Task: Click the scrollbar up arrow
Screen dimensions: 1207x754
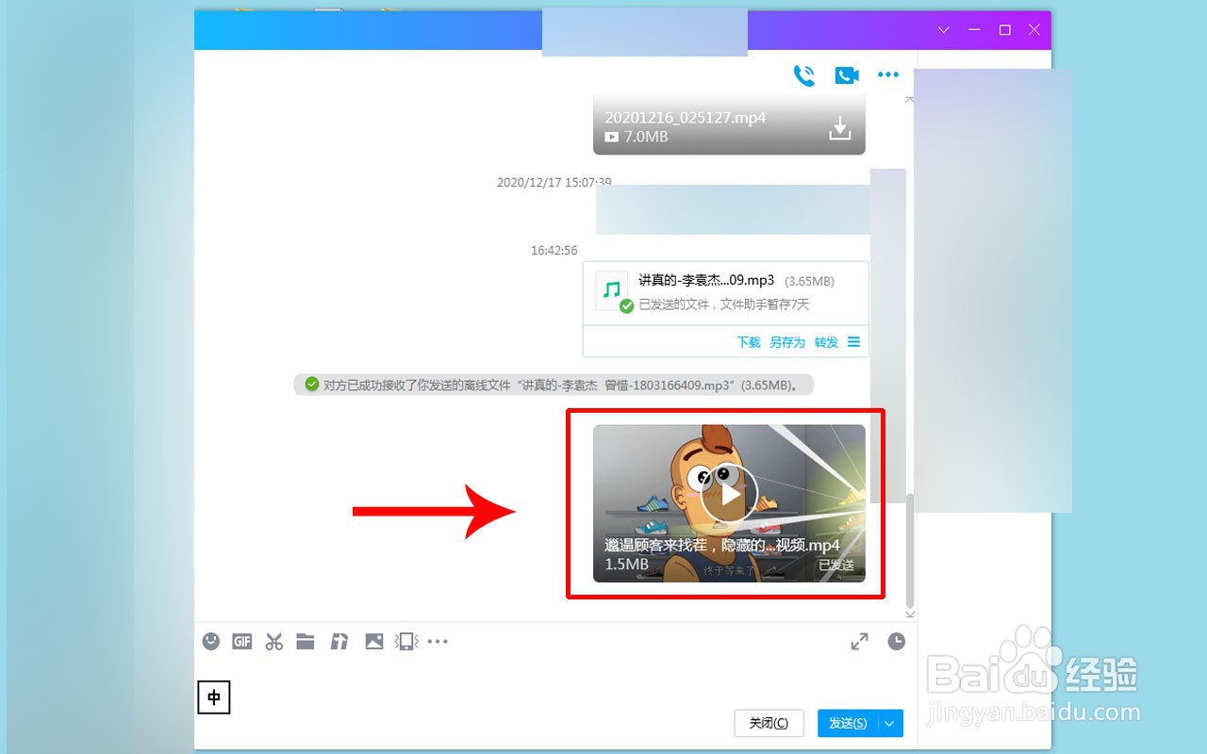Action: (910, 99)
